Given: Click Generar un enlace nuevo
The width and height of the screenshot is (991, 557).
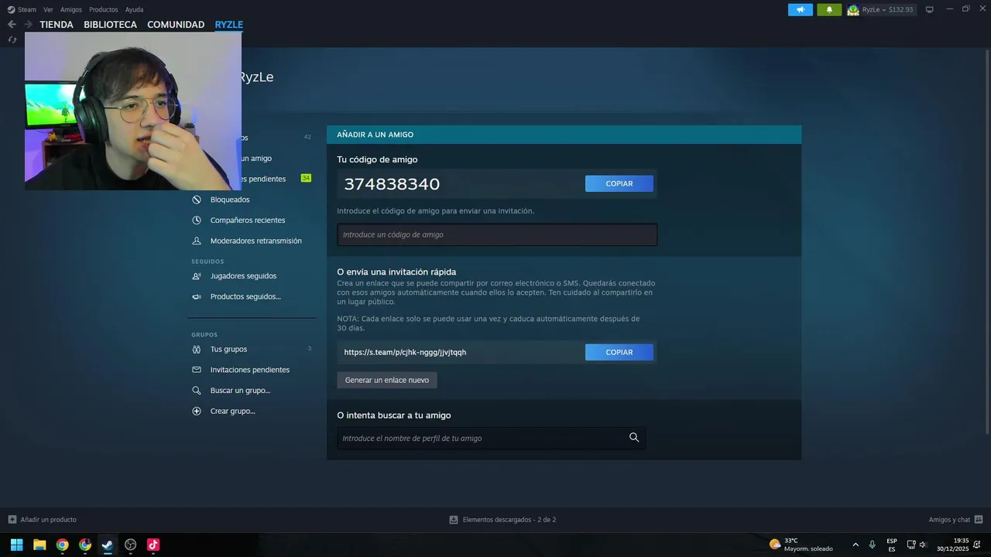Looking at the screenshot, I should coord(387,380).
